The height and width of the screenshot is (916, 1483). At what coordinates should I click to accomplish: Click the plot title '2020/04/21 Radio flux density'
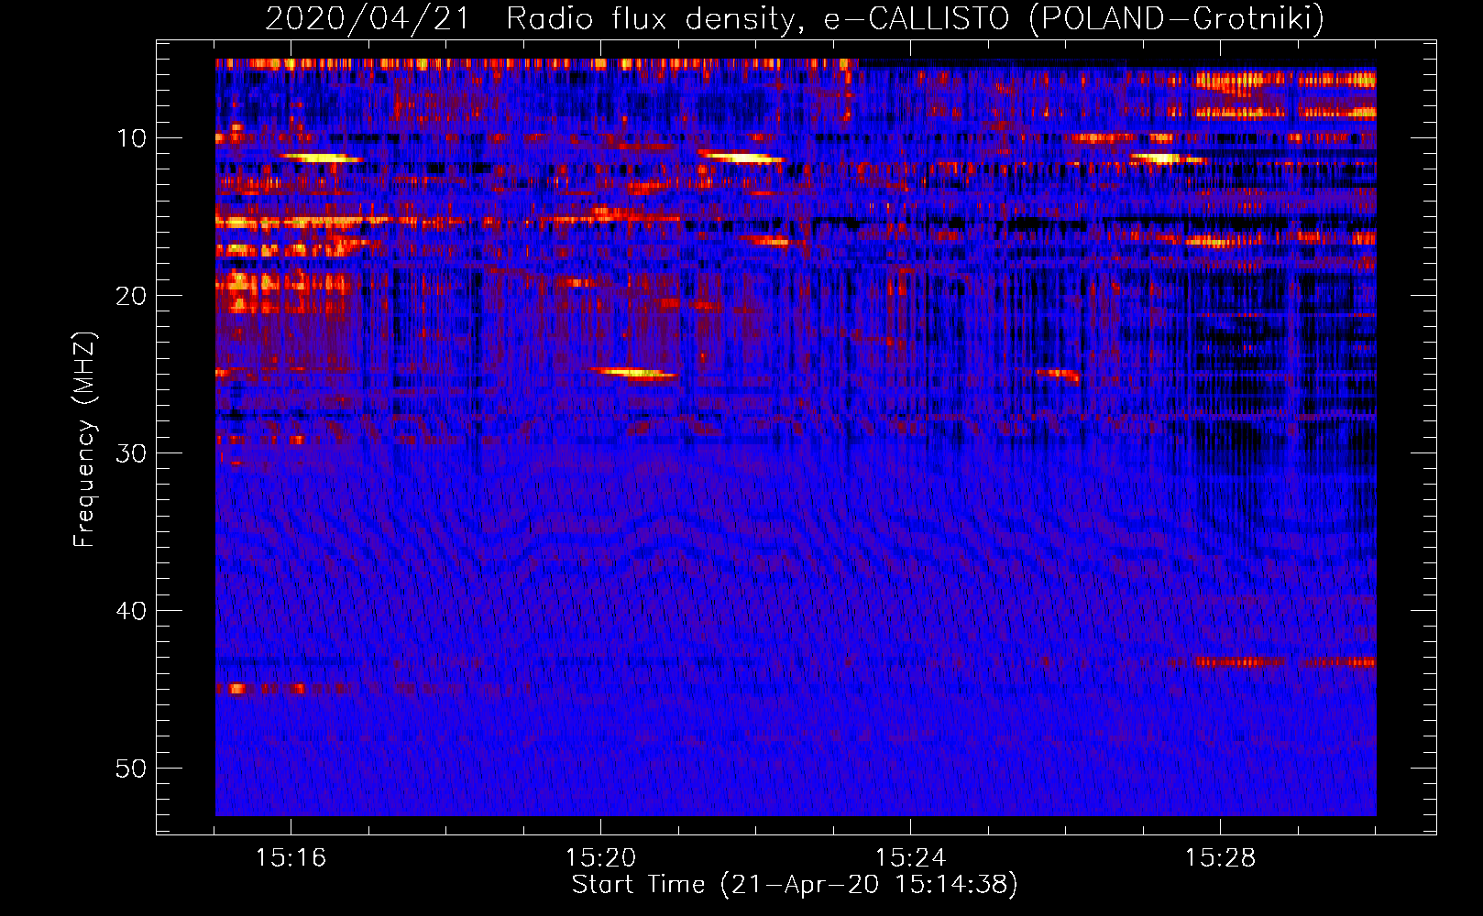(530, 18)
